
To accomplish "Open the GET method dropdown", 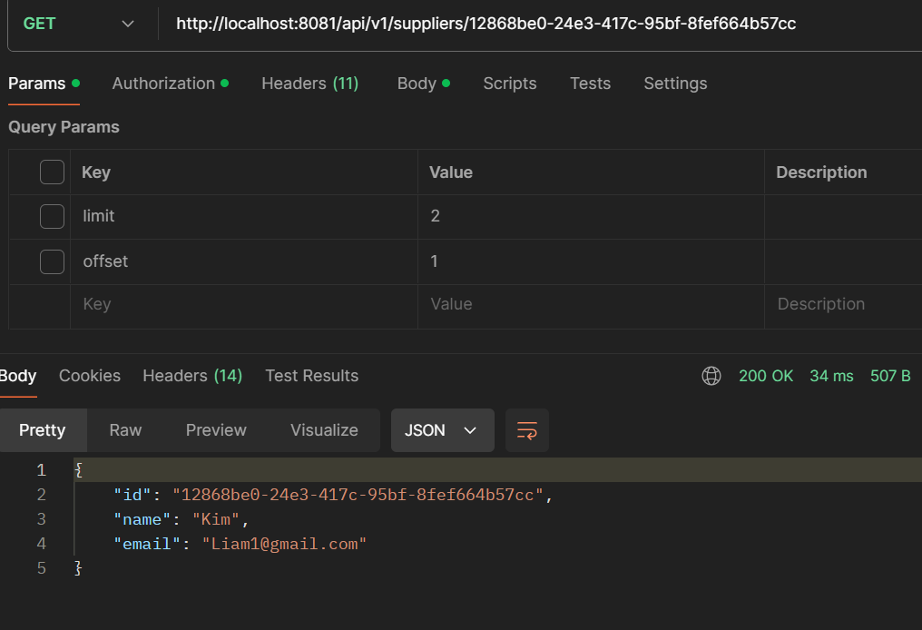I will 79,24.
